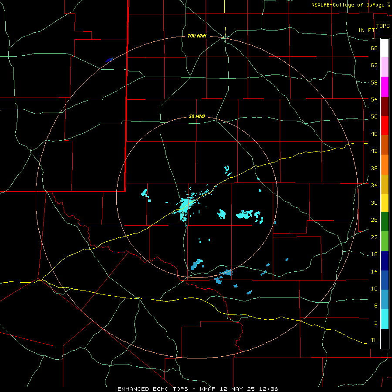Click the legend value "10"
Screen dimensions: 392x392
pyautogui.click(x=374, y=288)
